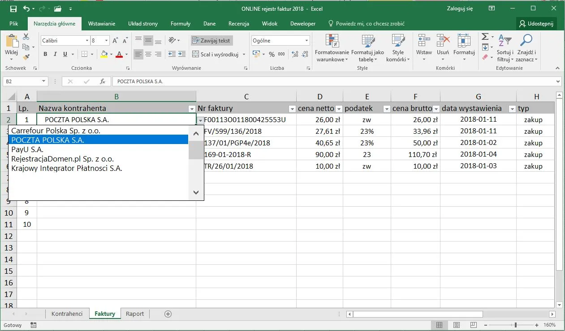The height and width of the screenshot is (331, 565).
Task: Add a new sheet with plus icon
Action: 168,314
